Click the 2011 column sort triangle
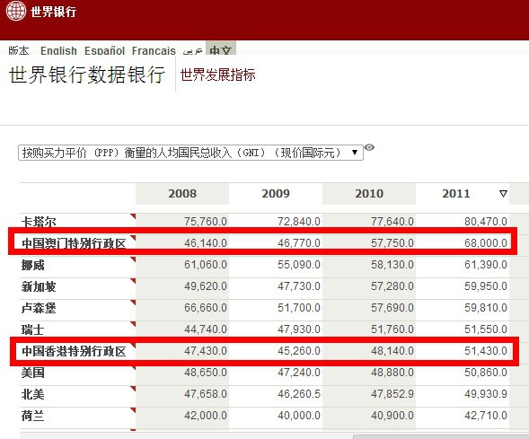Image resolution: width=529 pixels, height=439 pixels. tap(503, 194)
